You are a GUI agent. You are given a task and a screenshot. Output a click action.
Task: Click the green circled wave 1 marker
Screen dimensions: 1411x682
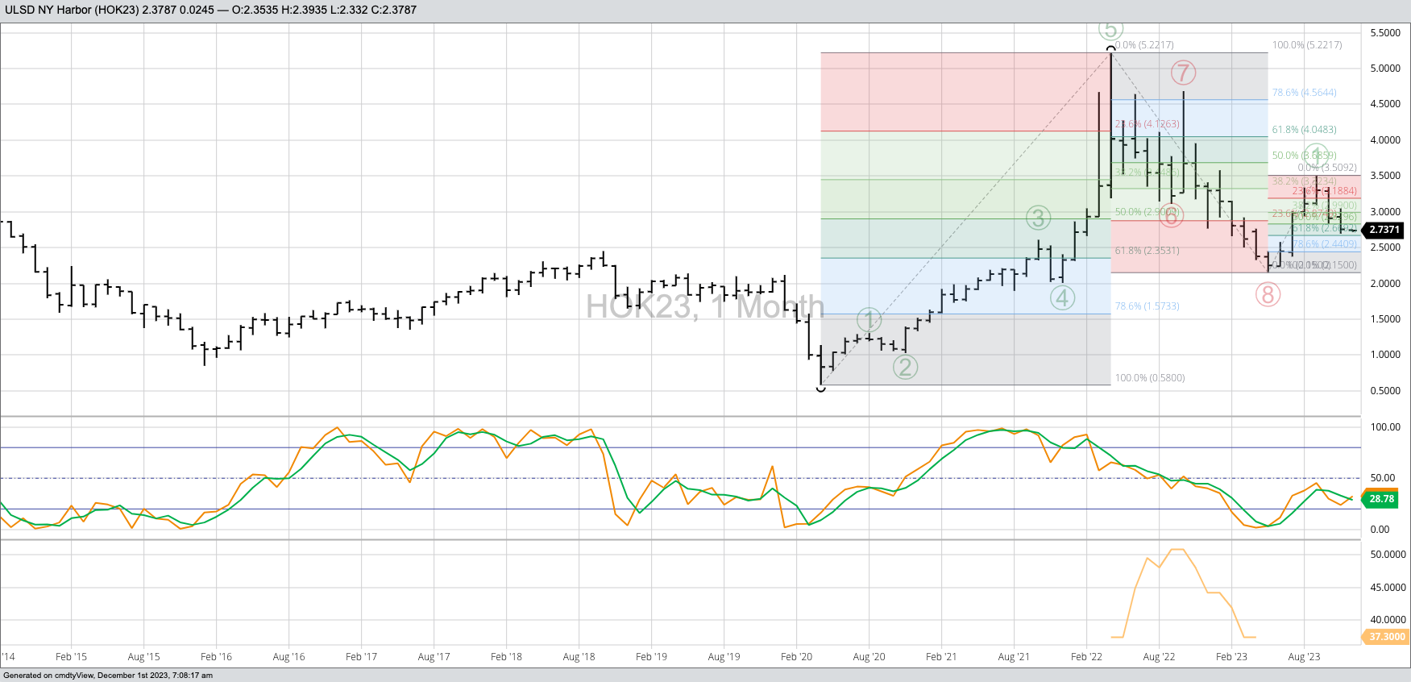(x=869, y=320)
